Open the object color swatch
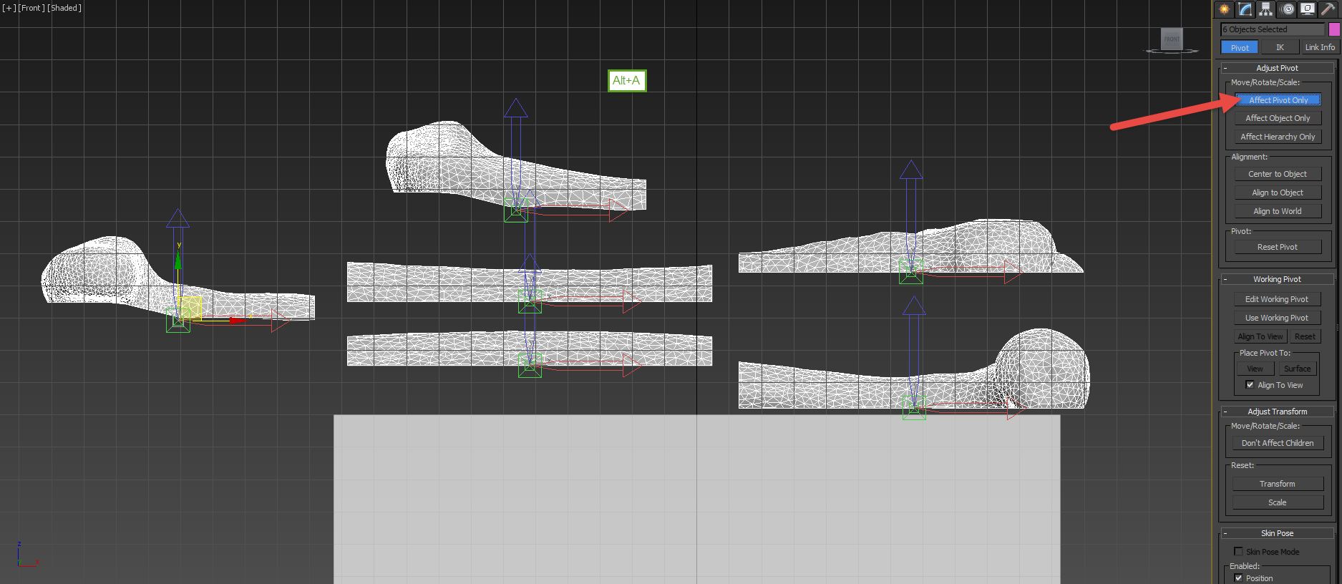The image size is (1342, 584). pos(1334,29)
